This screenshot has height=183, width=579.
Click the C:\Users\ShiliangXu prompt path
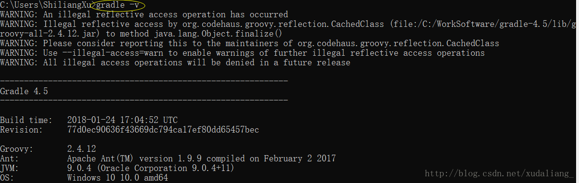[46, 5]
